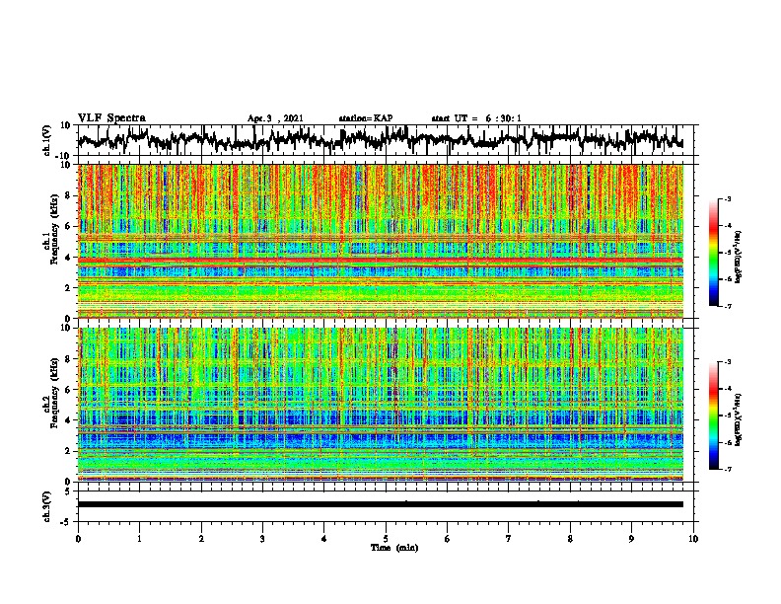Click the "2" kHz tick of ch.2 spectrogram
781x604 pixels.
tap(69, 450)
